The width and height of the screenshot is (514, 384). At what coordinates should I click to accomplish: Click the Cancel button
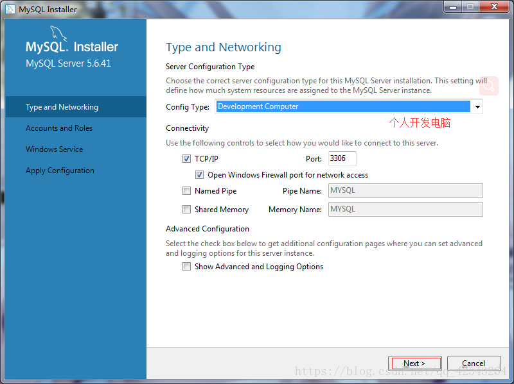474,363
